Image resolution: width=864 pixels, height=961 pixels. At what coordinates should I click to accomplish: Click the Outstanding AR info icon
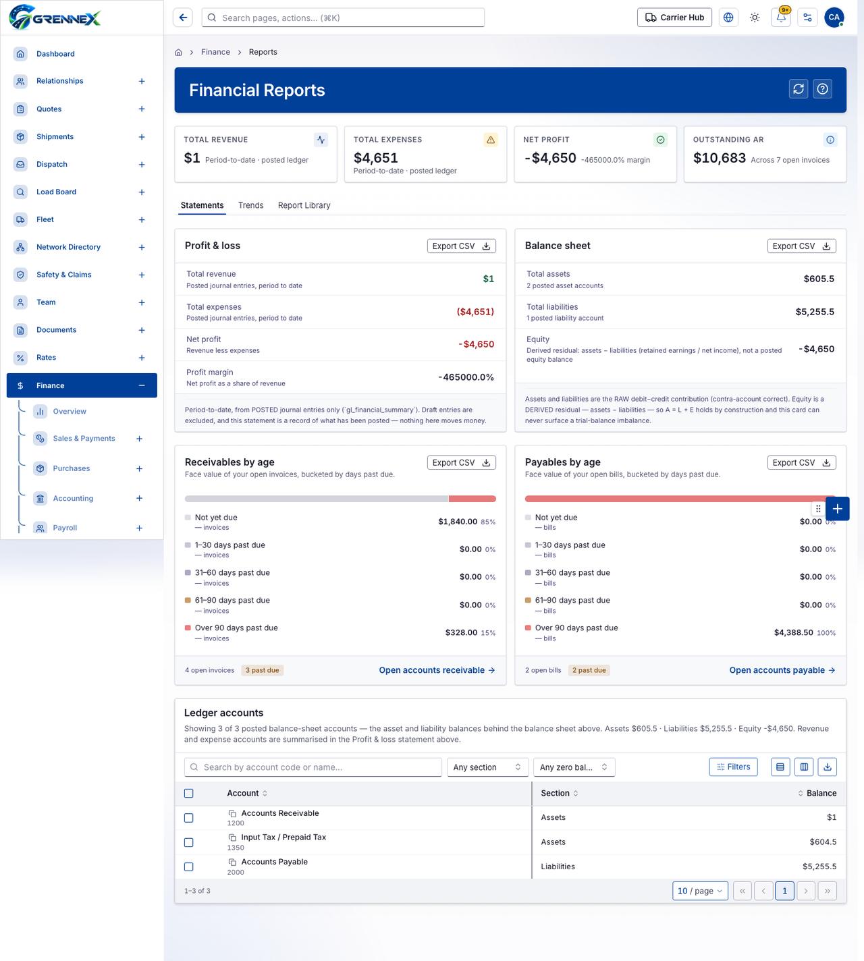[830, 140]
